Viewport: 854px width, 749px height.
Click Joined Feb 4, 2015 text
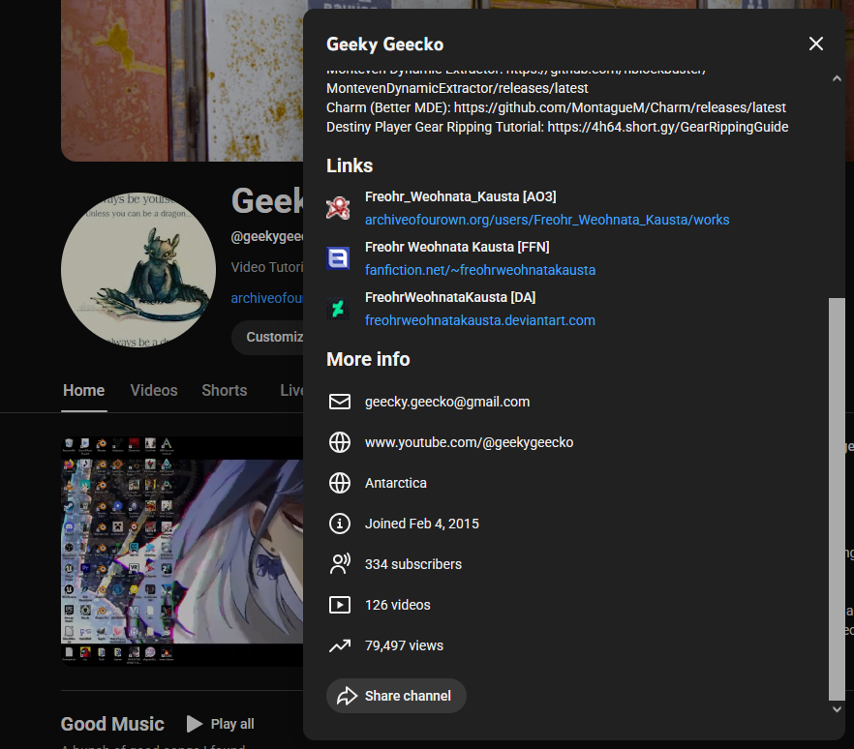(422, 524)
